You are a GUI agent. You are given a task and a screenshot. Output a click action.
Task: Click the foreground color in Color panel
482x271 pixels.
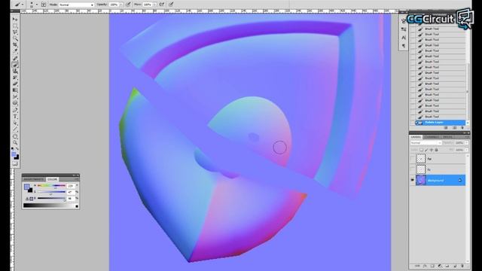[27, 186]
